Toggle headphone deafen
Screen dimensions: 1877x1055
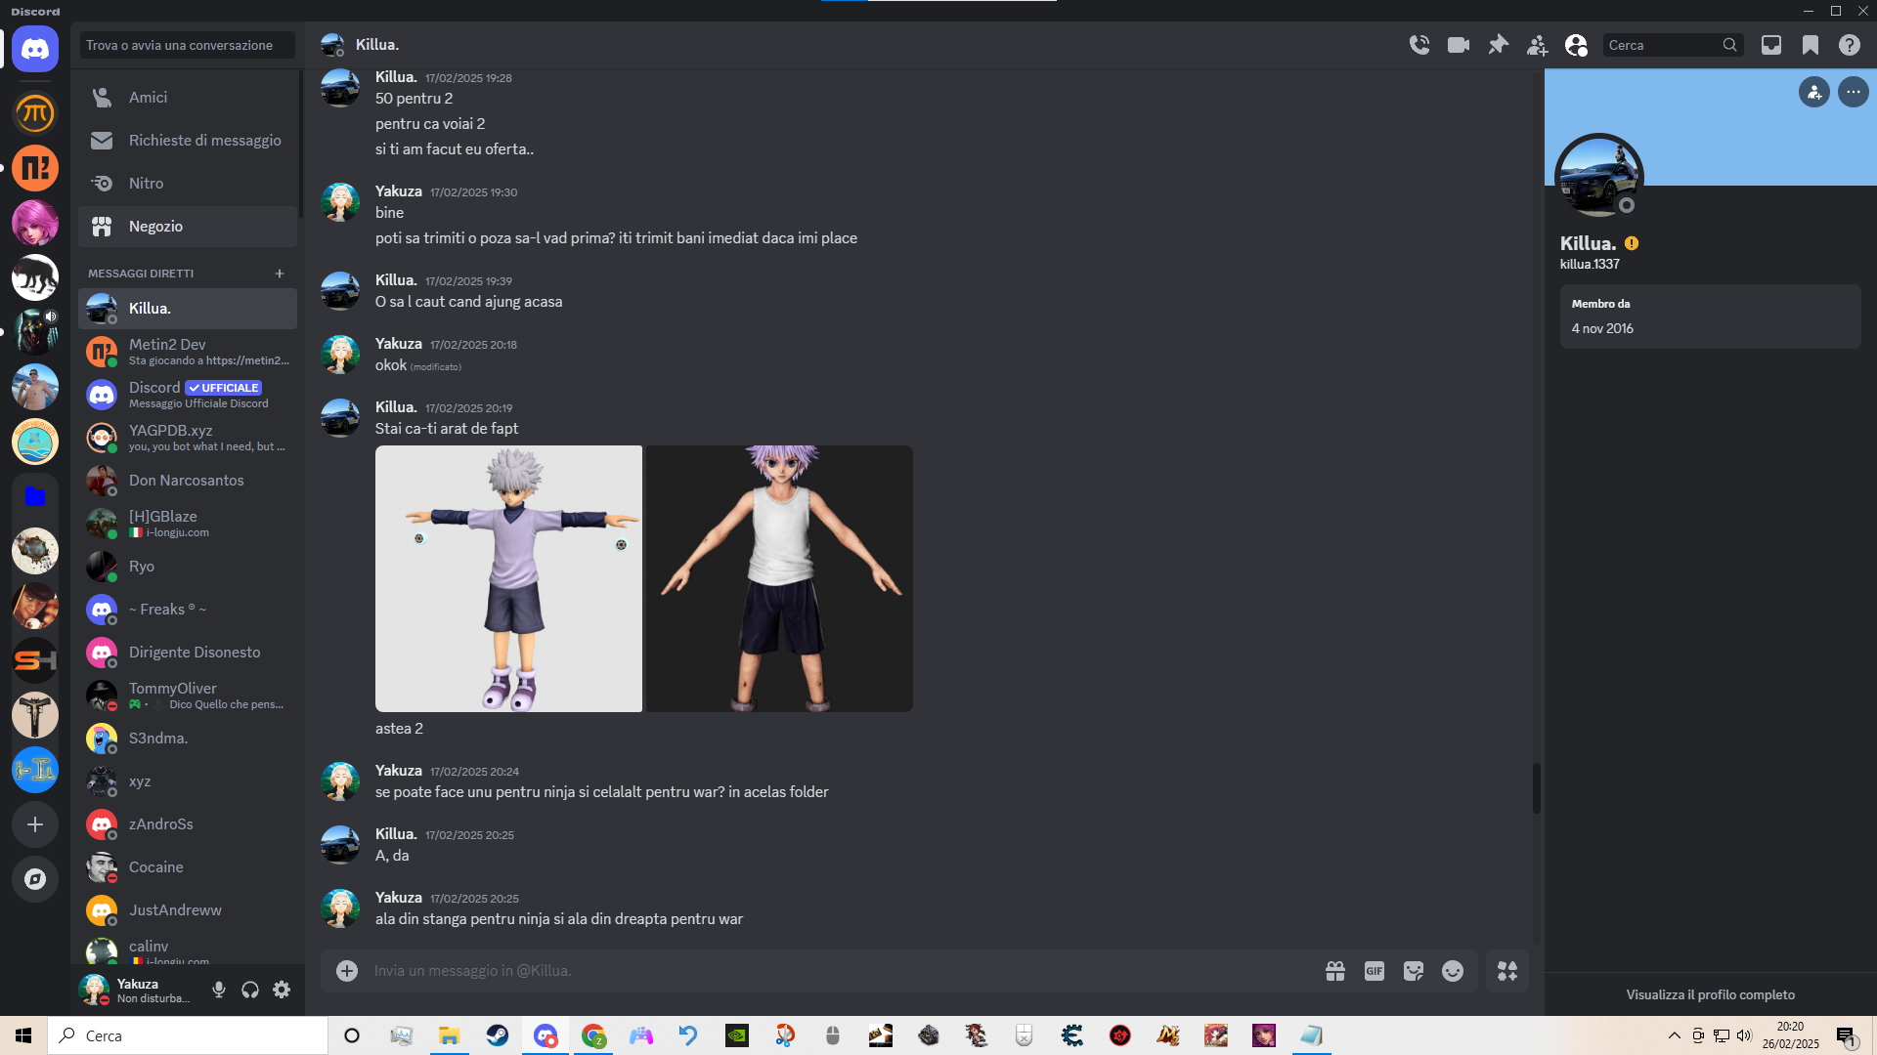[250, 990]
